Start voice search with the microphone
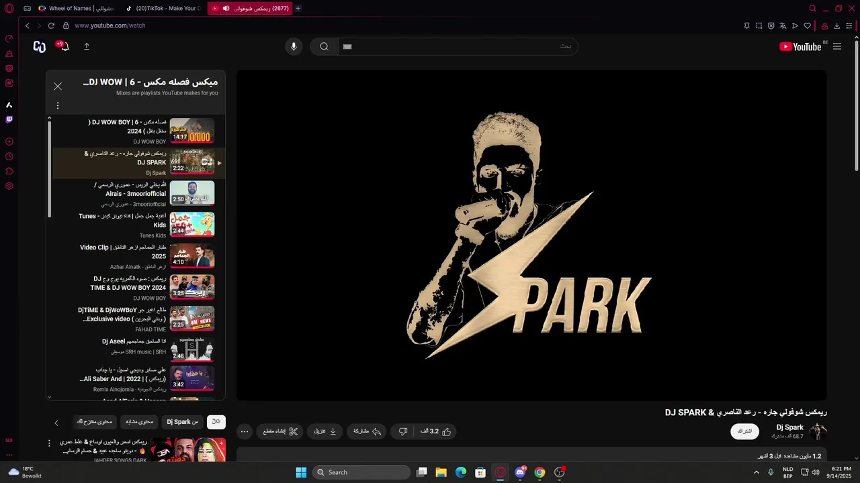 tap(293, 46)
